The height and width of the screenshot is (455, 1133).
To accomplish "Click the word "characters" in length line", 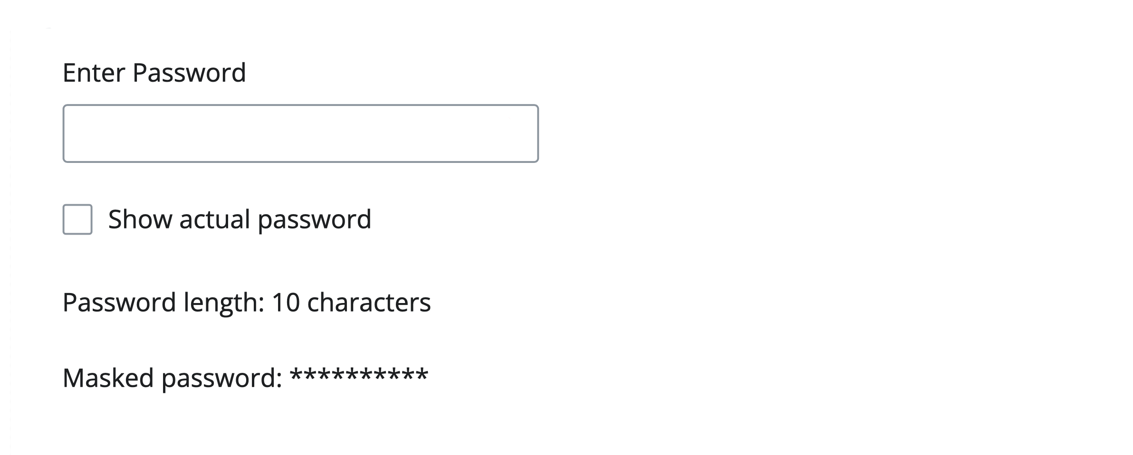I will coord(369,303).
